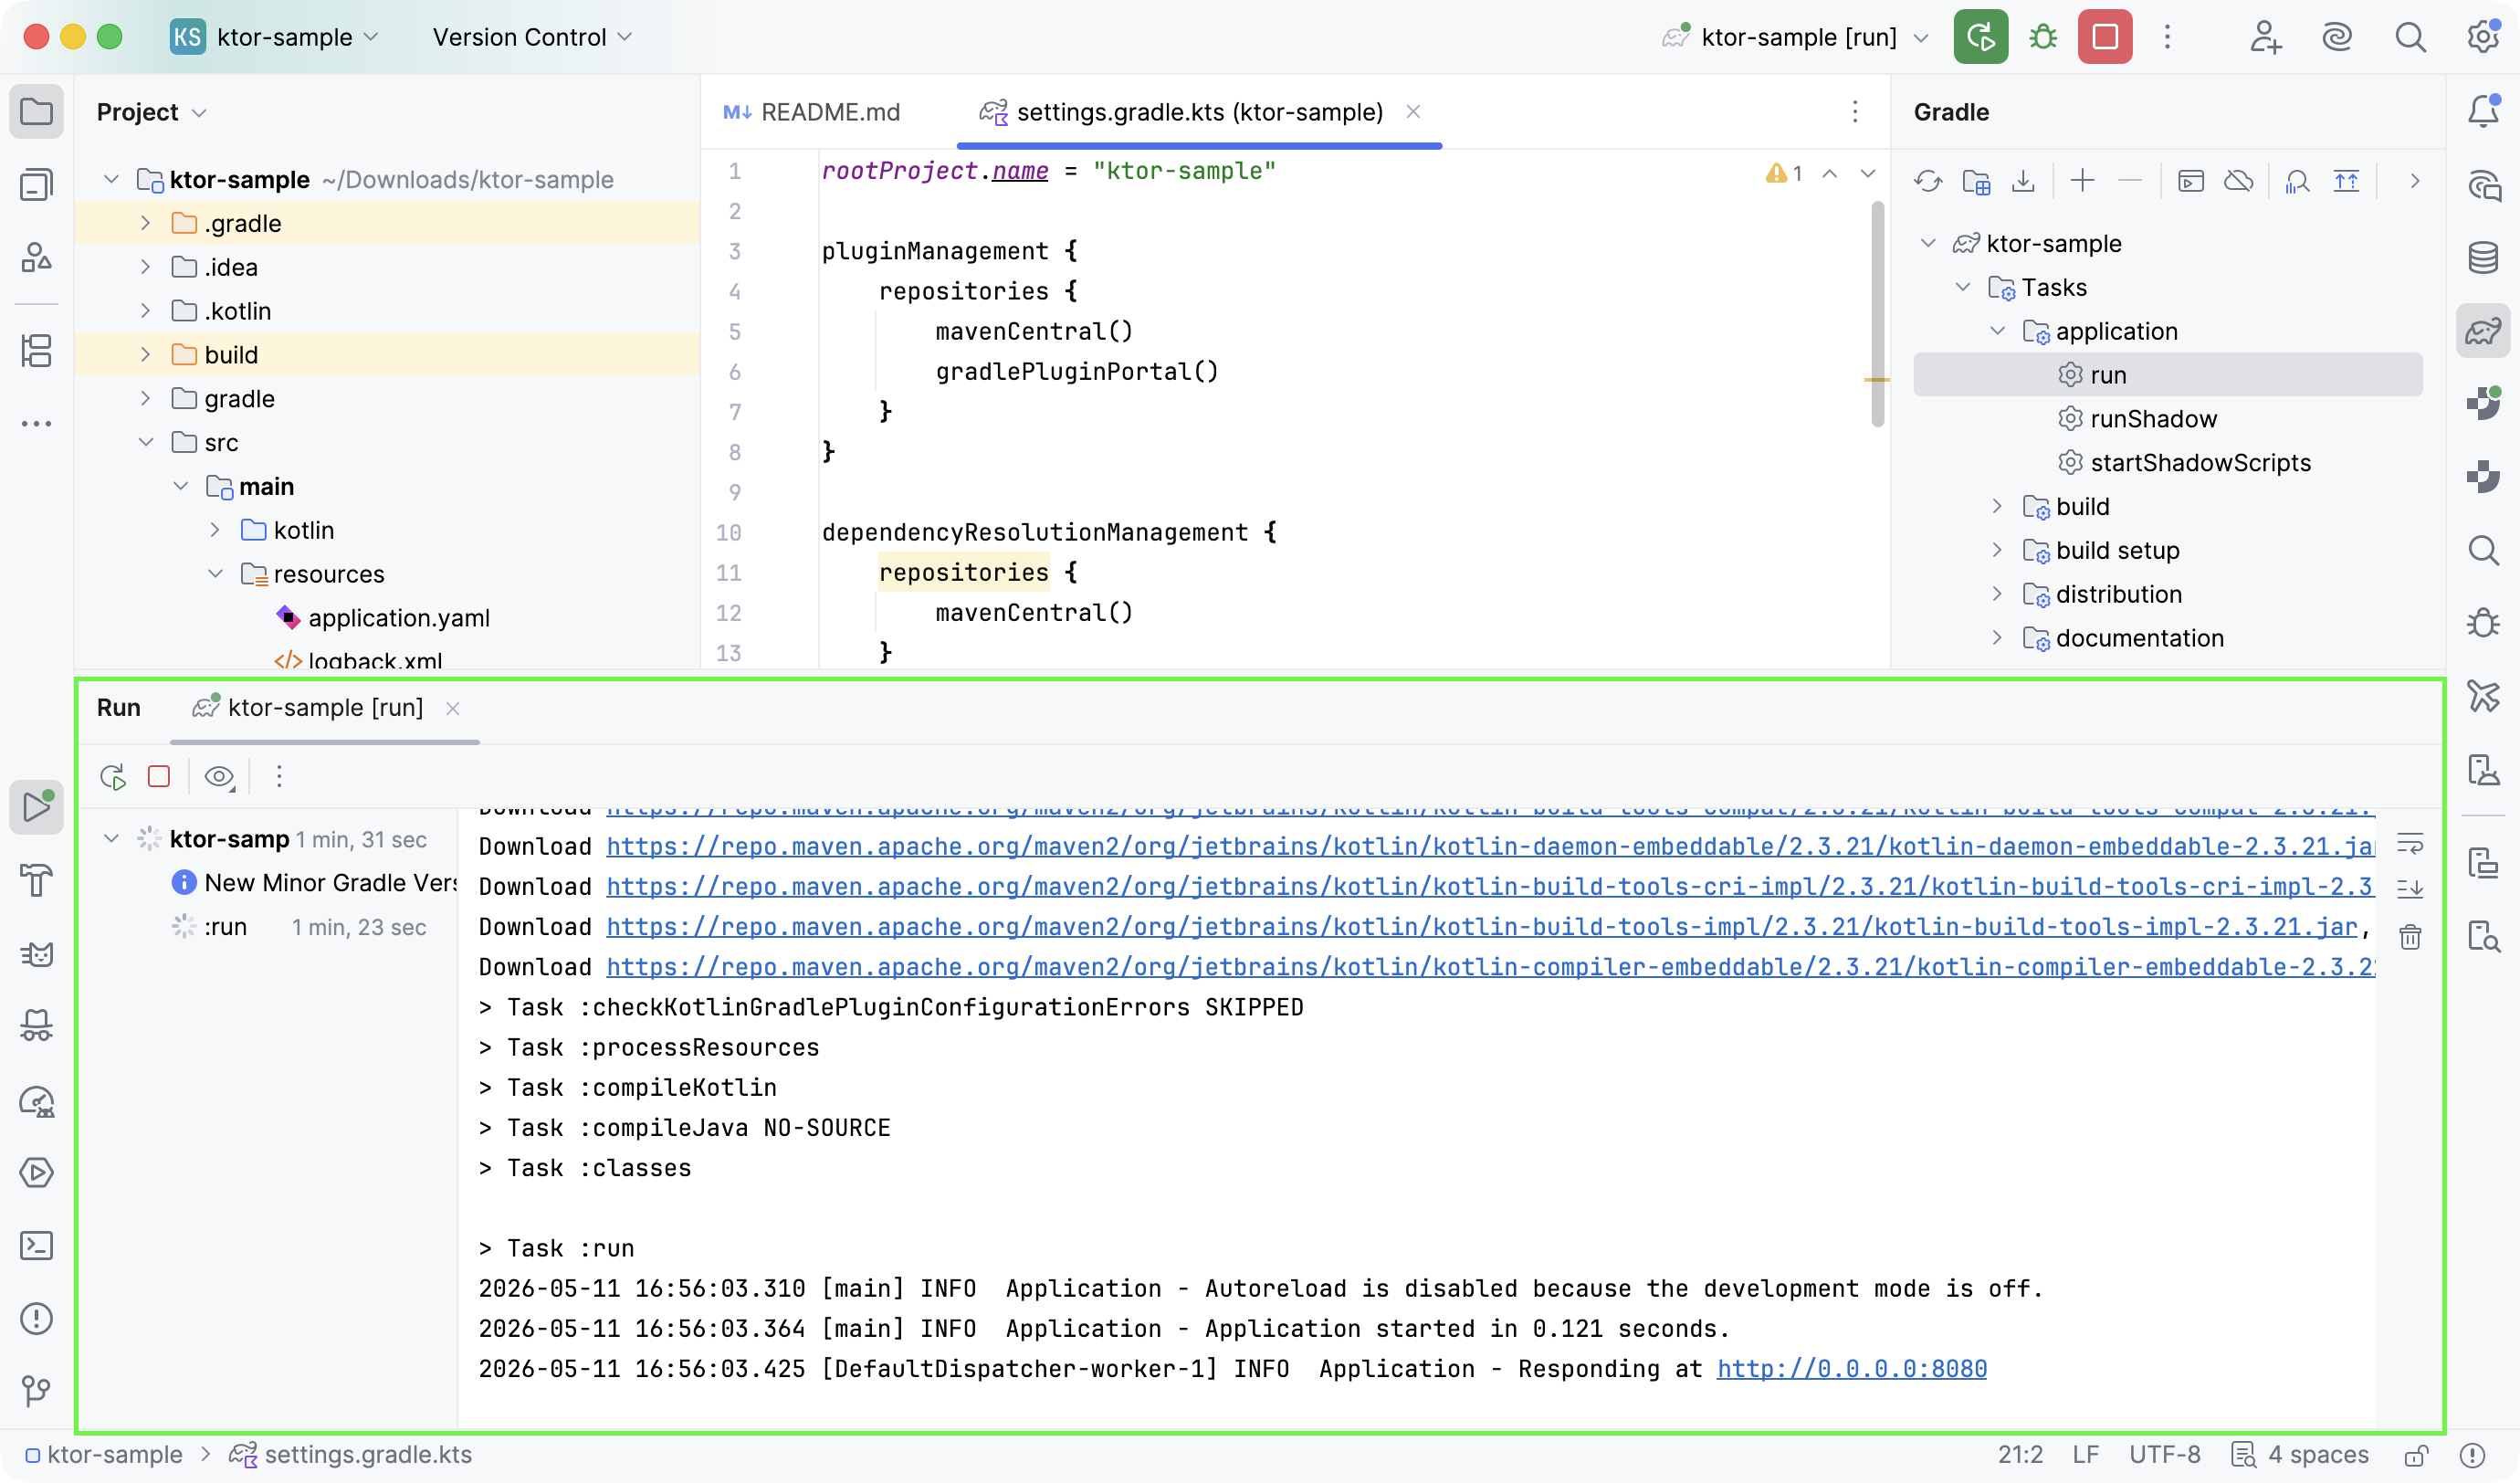This screenshot has height=1483, width=2520.
Task: Expand the distribution tasks group in Gradle
Action: click(x=1997, y=594)
